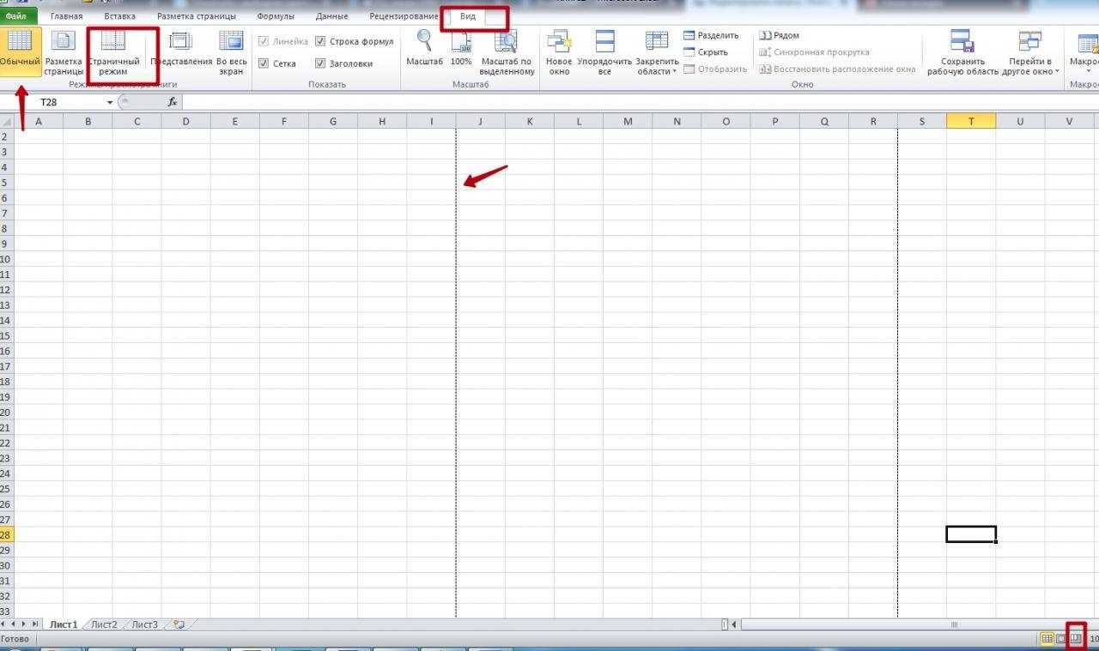1099x651 pixels.
Task: Click Рядом view side by side
Action: coord(780,36)
